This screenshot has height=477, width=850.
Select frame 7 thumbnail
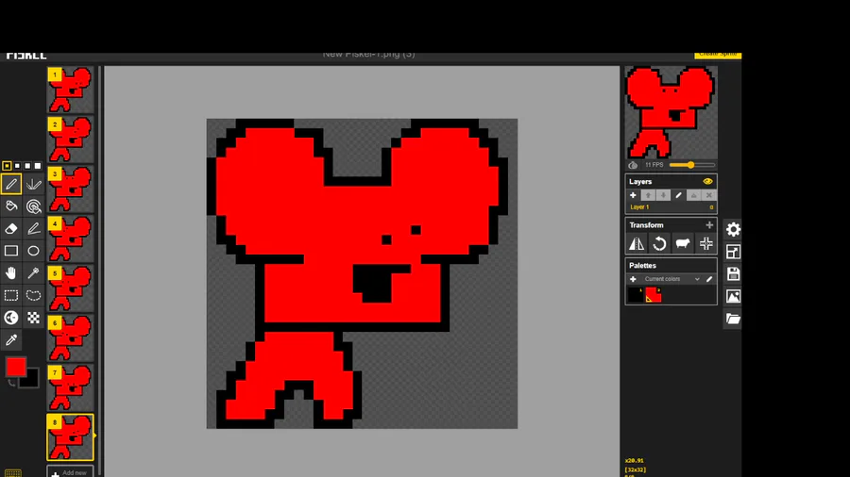click(x=70, y=387)
